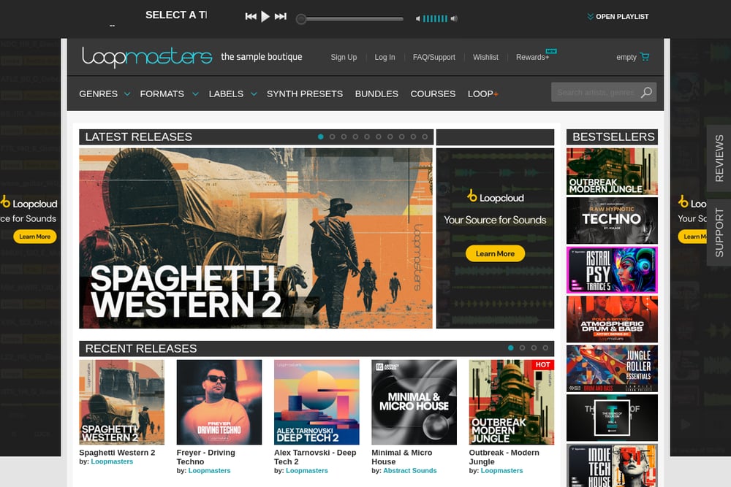Open Indie Tech House bestseller cover

612,466
